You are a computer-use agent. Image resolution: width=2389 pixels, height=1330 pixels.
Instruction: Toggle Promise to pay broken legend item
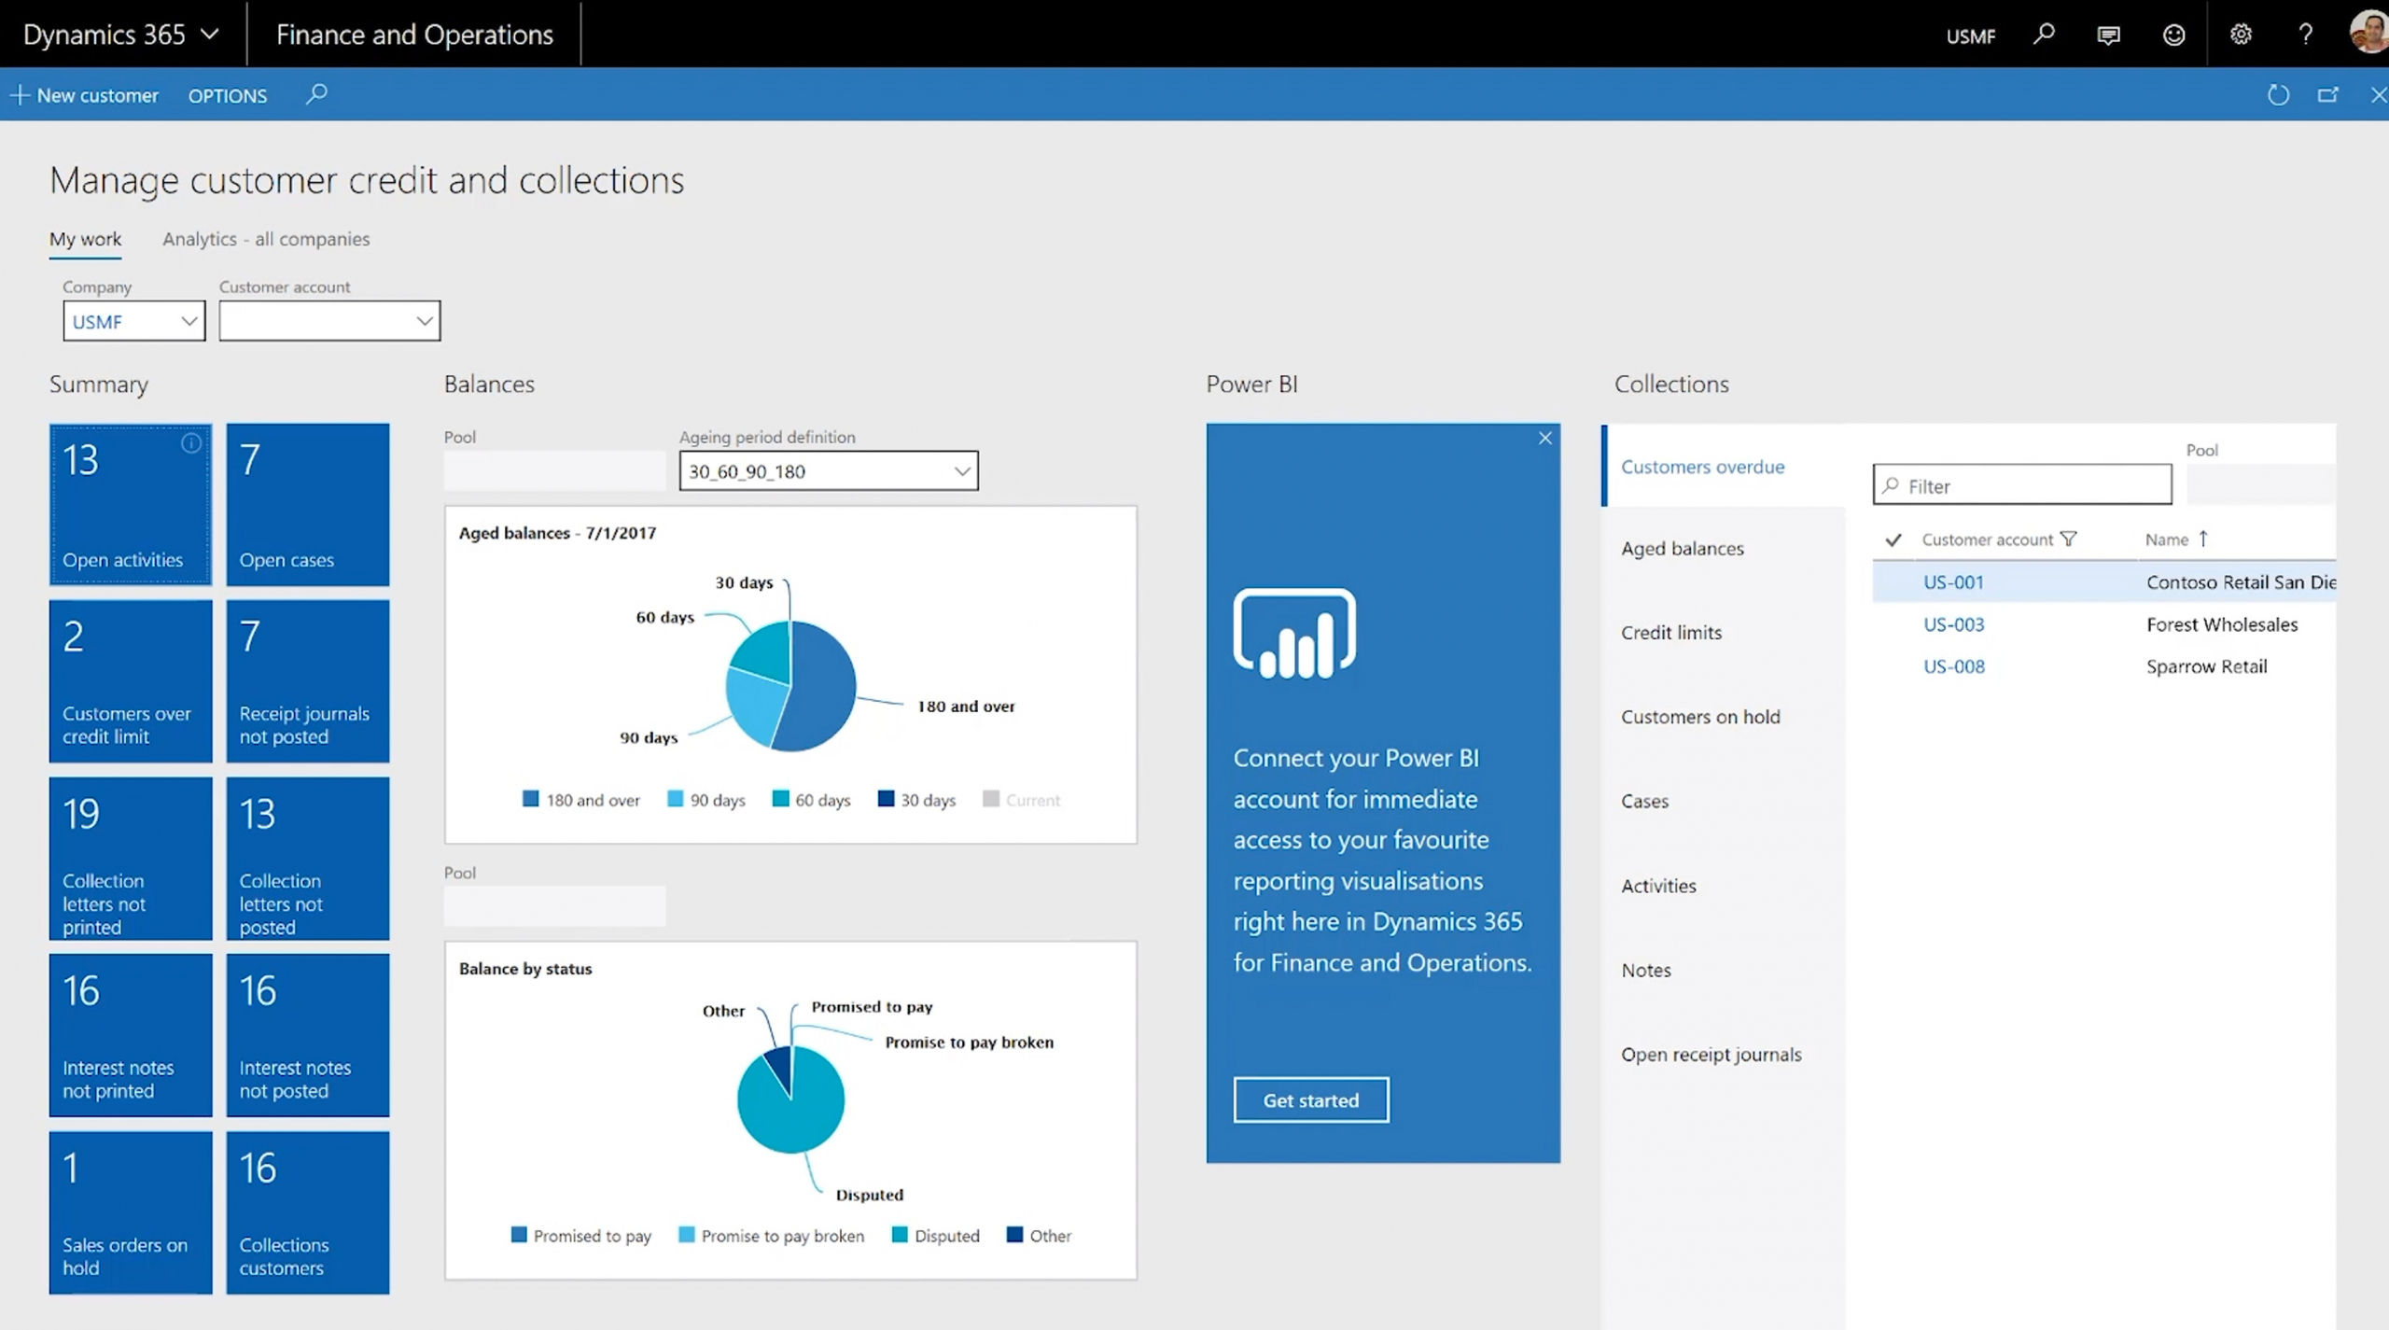click(771, 1236)
